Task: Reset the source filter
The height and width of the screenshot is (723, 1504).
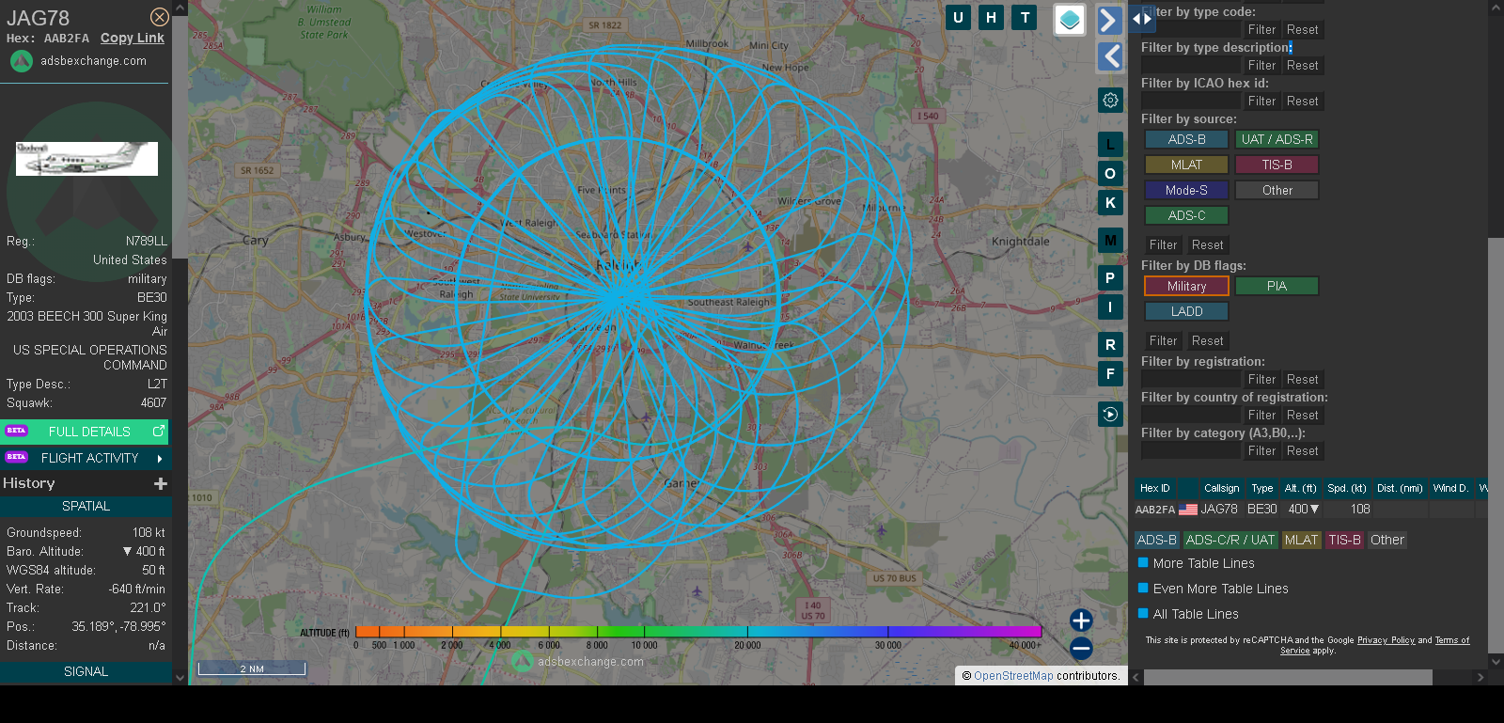Action: 1207,245
